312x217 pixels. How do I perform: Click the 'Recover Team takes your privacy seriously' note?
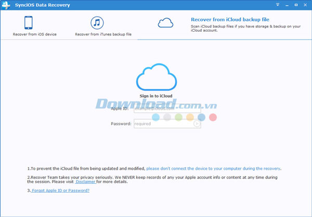152,180
